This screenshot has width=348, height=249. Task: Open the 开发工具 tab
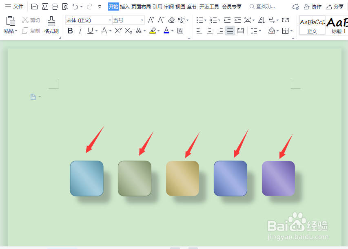(x=209, y=7)
